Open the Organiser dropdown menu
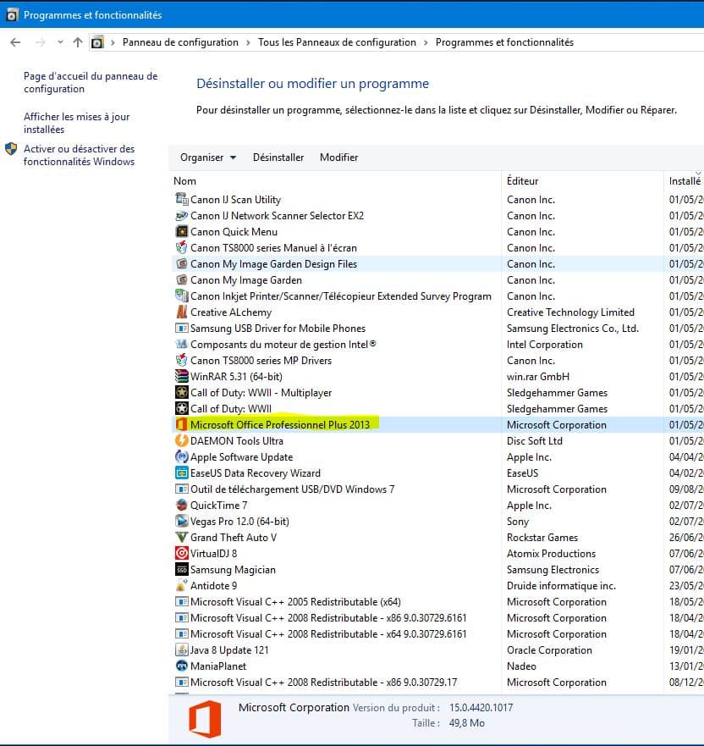 [207, 157]
